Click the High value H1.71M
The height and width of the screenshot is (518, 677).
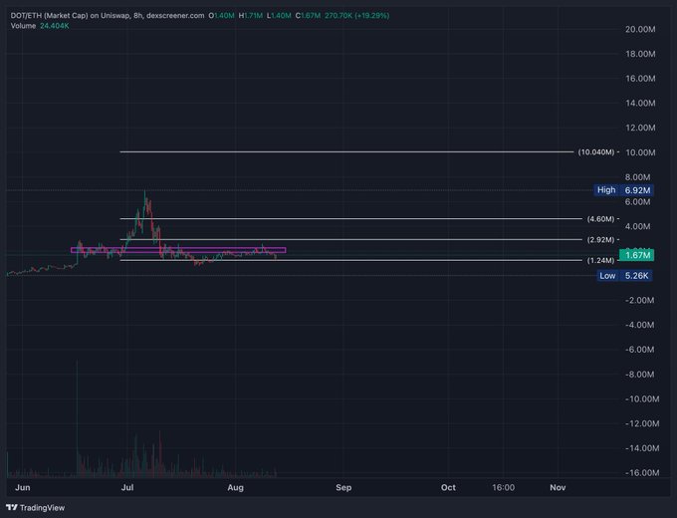point(251,16)
